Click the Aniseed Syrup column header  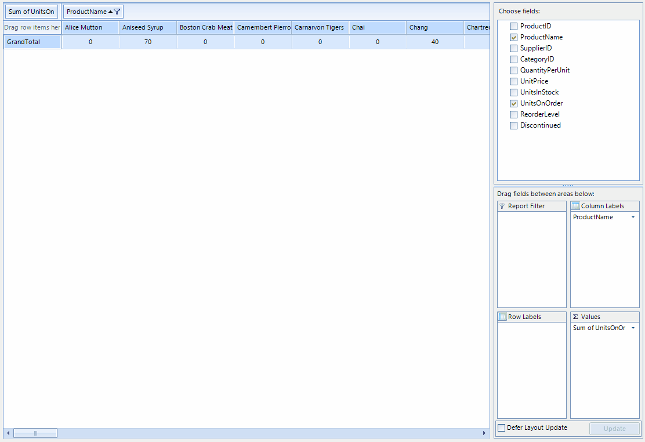[x=148, y=27]
